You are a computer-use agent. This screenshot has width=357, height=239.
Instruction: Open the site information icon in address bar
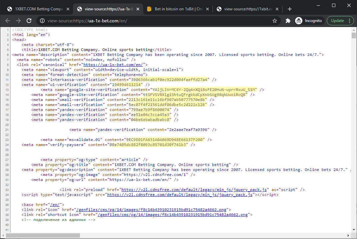[x=42, y=21]
